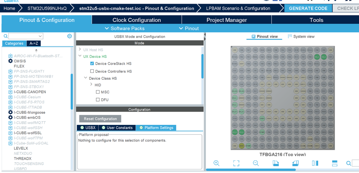Switch to the Clock Configuration tab

click(137, 20)
